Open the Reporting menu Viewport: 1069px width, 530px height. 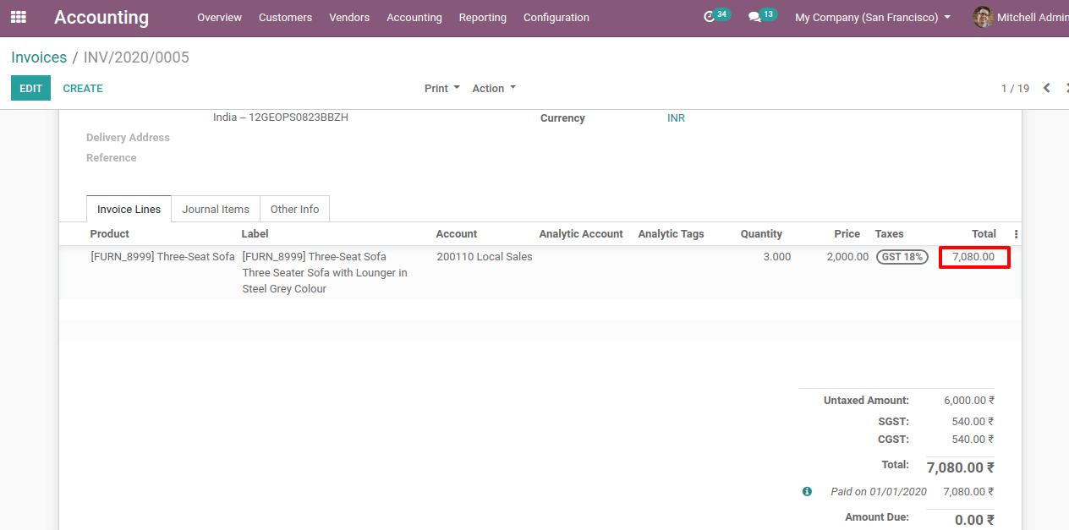[483, 17]
